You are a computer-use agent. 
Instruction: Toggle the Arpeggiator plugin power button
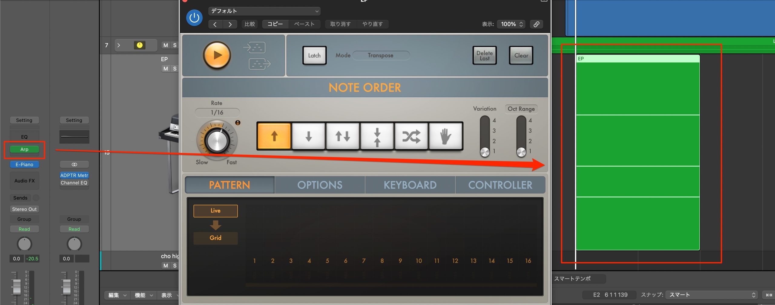[194, 18]
